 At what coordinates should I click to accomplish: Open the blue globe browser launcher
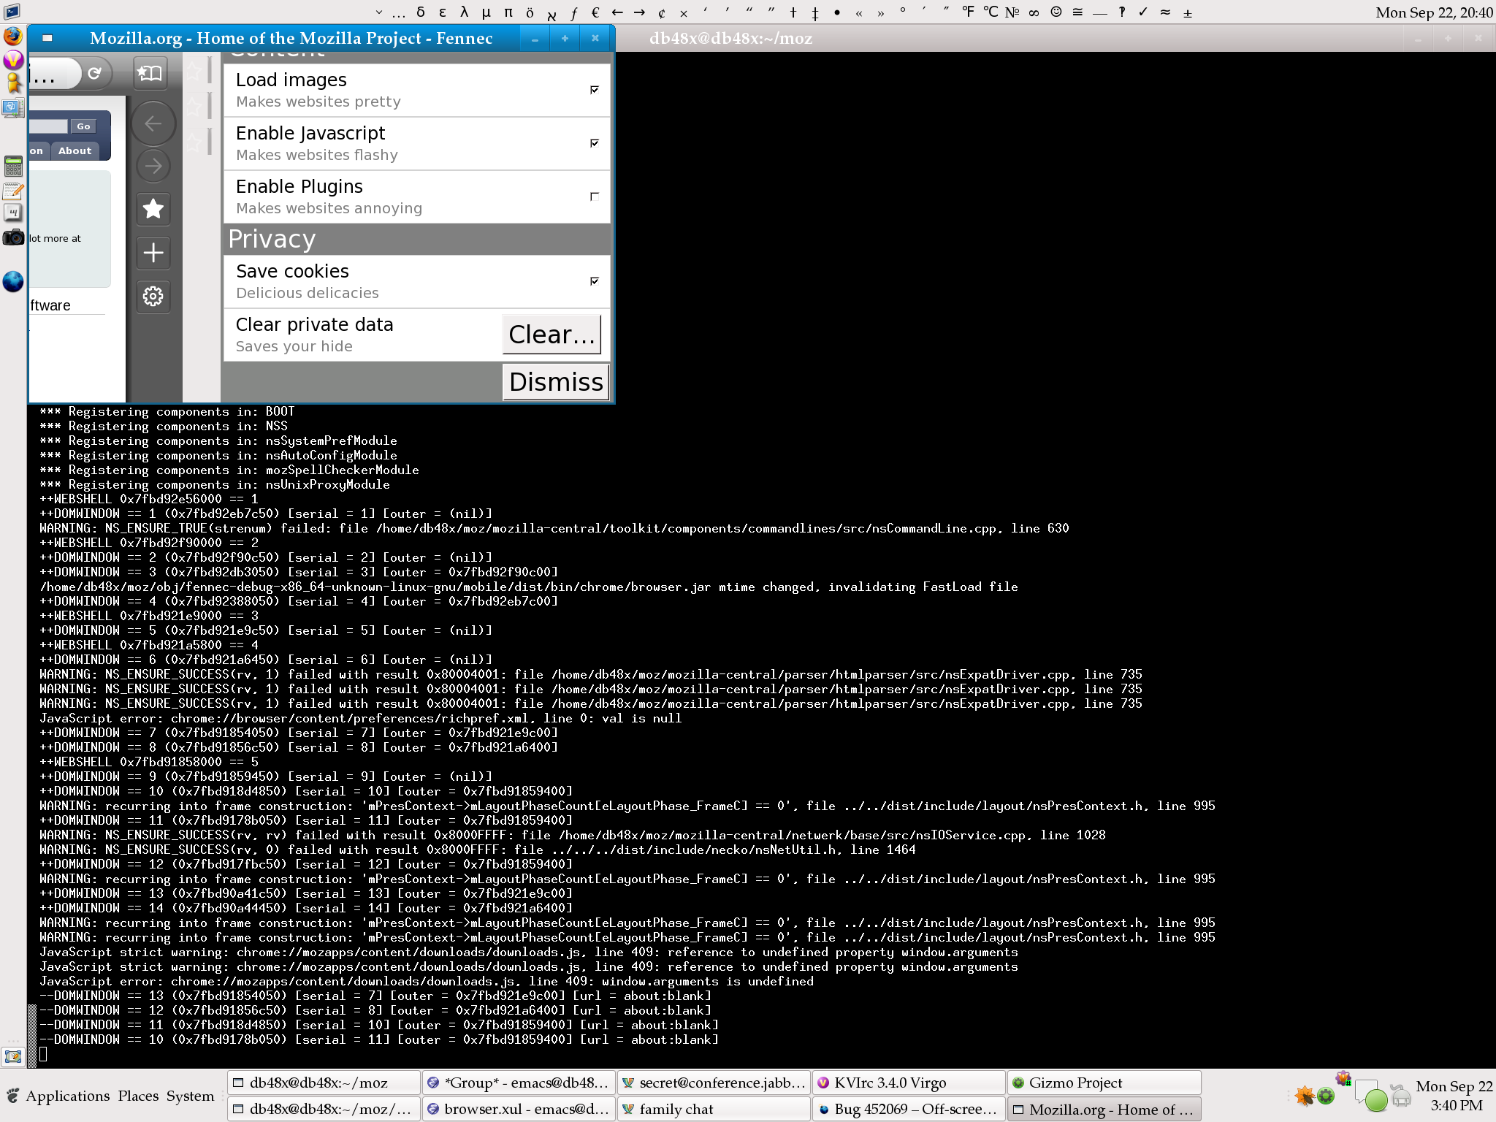pos(13,281)
